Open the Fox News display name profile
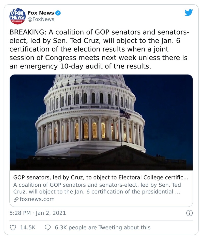Image resolution: width=203 pixels, height=240 pixels. (41, 13)
